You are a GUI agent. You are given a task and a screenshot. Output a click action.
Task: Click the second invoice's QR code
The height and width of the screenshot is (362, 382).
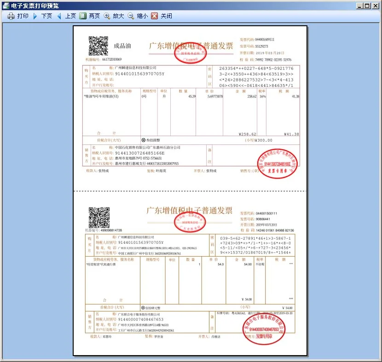[99, 218]
